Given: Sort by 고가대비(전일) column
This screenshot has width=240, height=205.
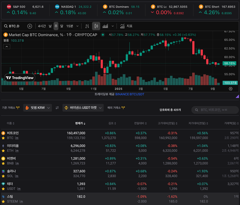Looking at the screenshot, I should click(x=168, y=123).
